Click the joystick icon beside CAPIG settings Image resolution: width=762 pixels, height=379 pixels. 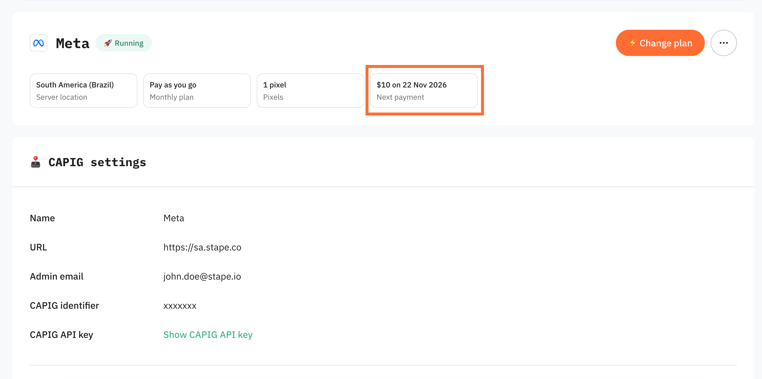coord(36,162)
